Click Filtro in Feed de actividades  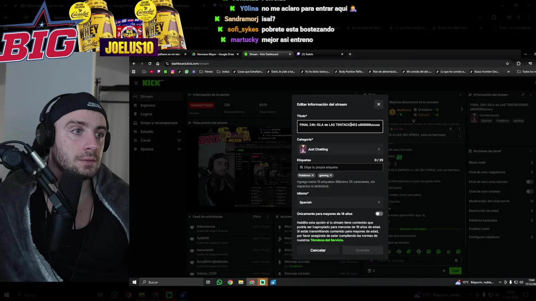(257, 217)
